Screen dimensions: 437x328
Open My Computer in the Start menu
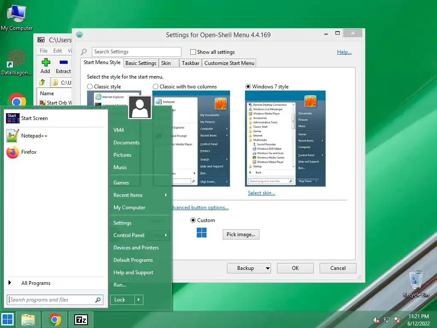(x=140, y=208)
